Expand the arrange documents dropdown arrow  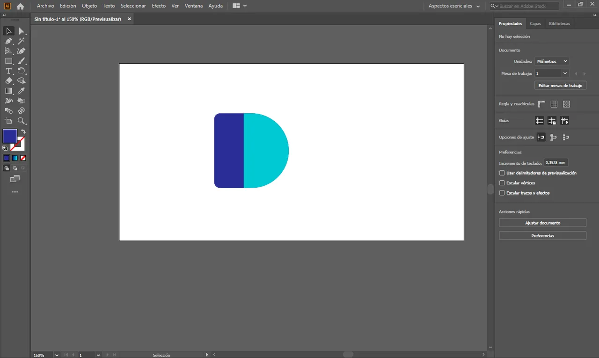[x=245, y=6]
